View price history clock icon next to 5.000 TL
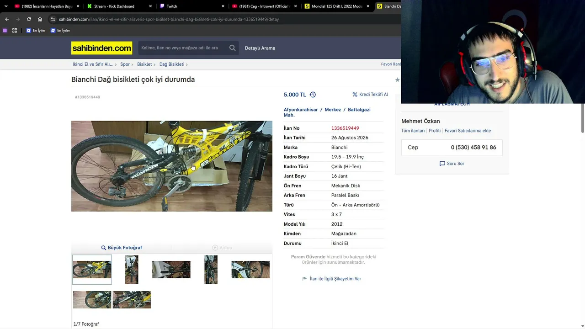 click(x=313, y=95)
